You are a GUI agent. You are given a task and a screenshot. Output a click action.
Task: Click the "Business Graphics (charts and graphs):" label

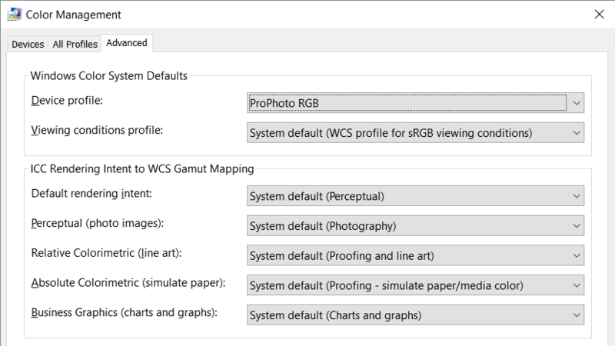coord(124,312)
